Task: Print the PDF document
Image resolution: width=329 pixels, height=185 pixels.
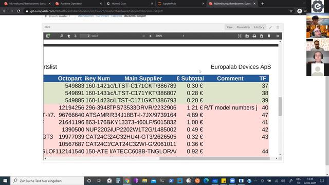Action: coord(254,36)
